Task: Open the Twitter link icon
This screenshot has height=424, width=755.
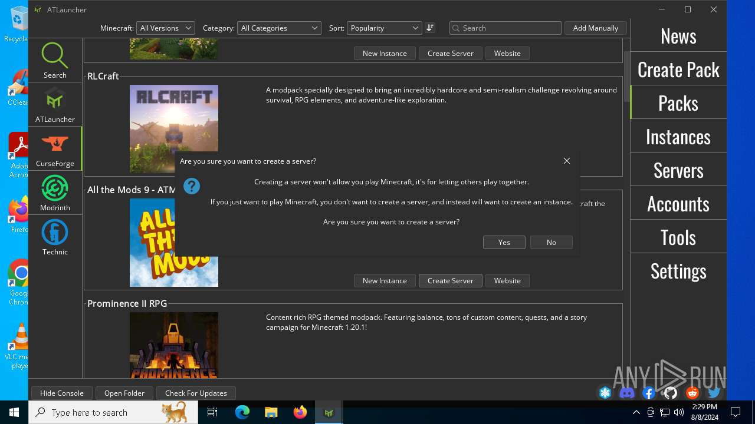Action: tap(714, 393)
